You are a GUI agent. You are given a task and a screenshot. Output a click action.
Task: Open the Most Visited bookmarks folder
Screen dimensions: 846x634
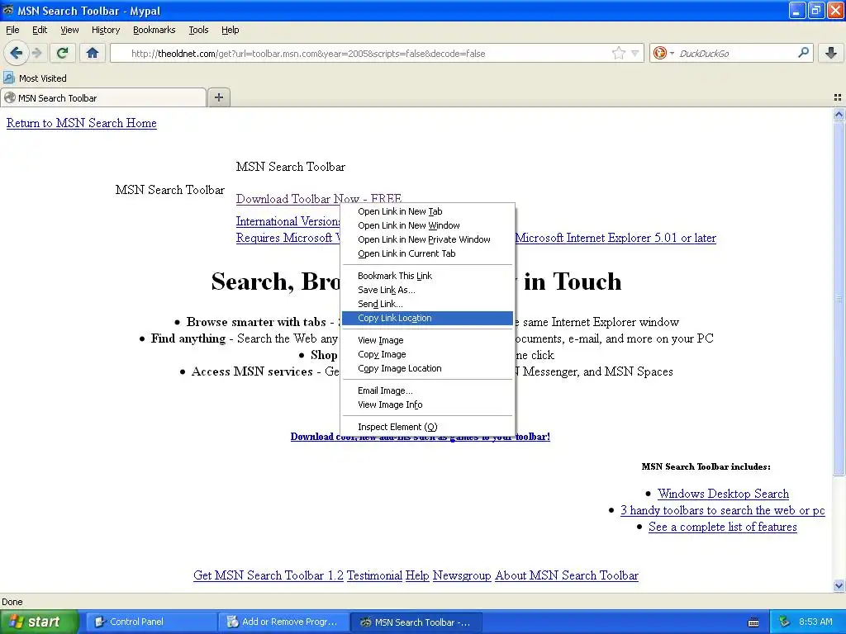click(x=35, y=78)
